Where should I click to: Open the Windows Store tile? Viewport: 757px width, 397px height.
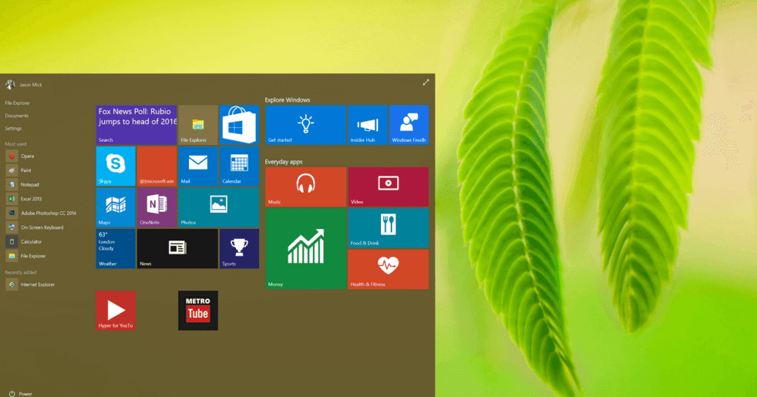point(239,125)
